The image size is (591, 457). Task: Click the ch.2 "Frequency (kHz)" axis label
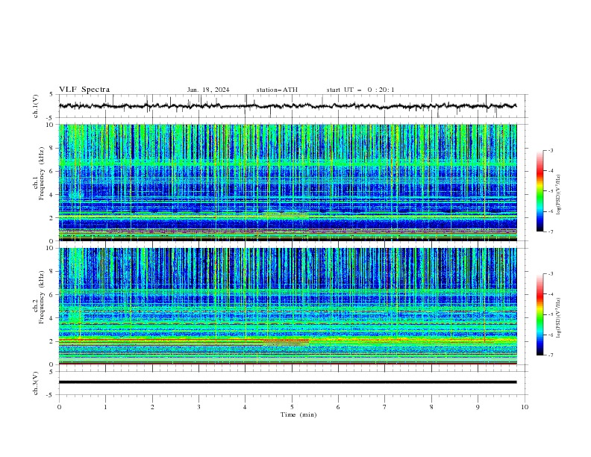(x=41, y=297)
